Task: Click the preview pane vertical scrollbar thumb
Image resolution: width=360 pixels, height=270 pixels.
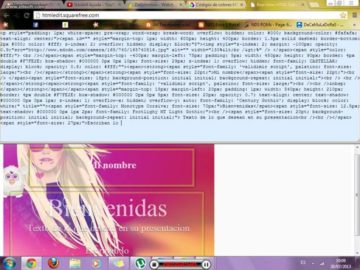Action: (357, 195)
